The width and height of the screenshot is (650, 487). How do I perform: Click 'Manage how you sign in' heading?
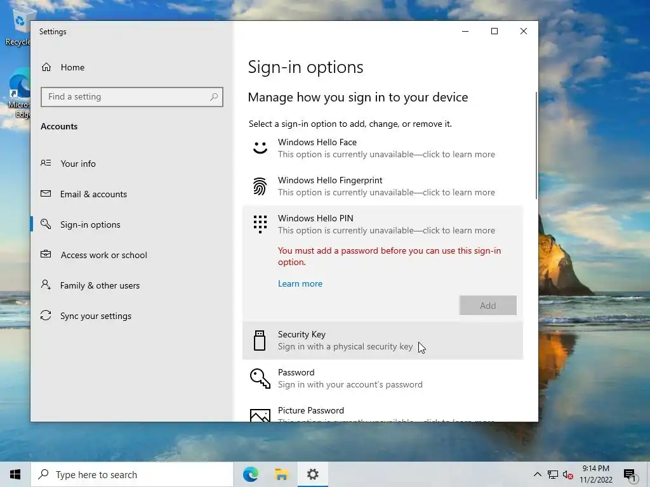(x=358, y=97)
